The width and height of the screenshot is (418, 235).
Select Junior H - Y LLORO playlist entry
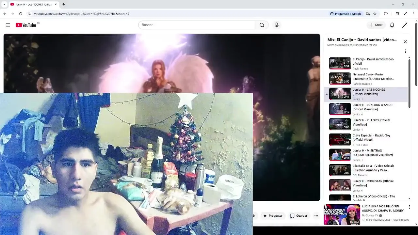click(x=366, y=124)
